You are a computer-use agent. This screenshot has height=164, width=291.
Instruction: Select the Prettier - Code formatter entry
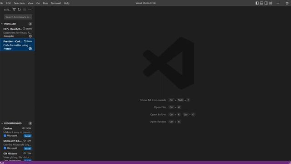17,45
